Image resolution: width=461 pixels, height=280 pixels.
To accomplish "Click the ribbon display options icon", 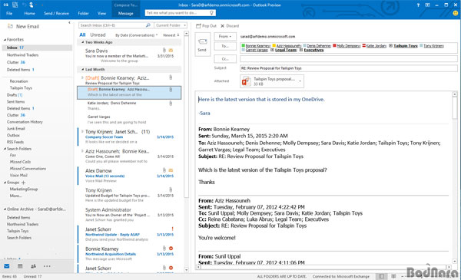I will pos(427,5).
